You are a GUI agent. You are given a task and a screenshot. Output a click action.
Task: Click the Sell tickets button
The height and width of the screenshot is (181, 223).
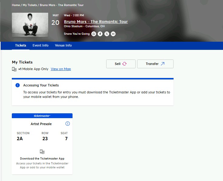121,64
